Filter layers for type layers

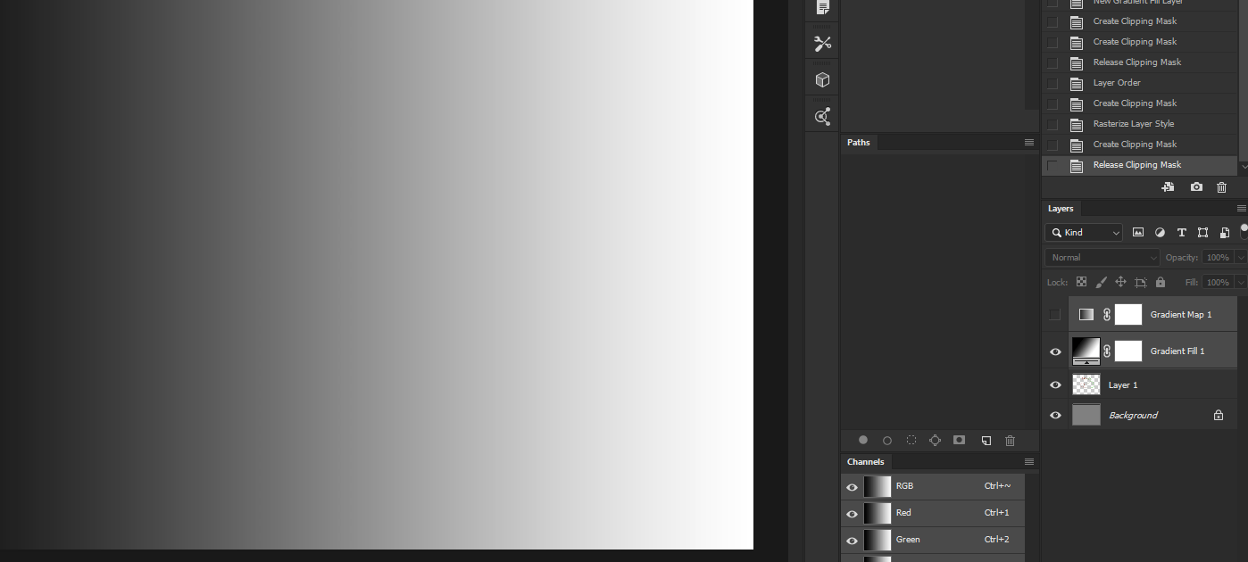pos(1181,232)
